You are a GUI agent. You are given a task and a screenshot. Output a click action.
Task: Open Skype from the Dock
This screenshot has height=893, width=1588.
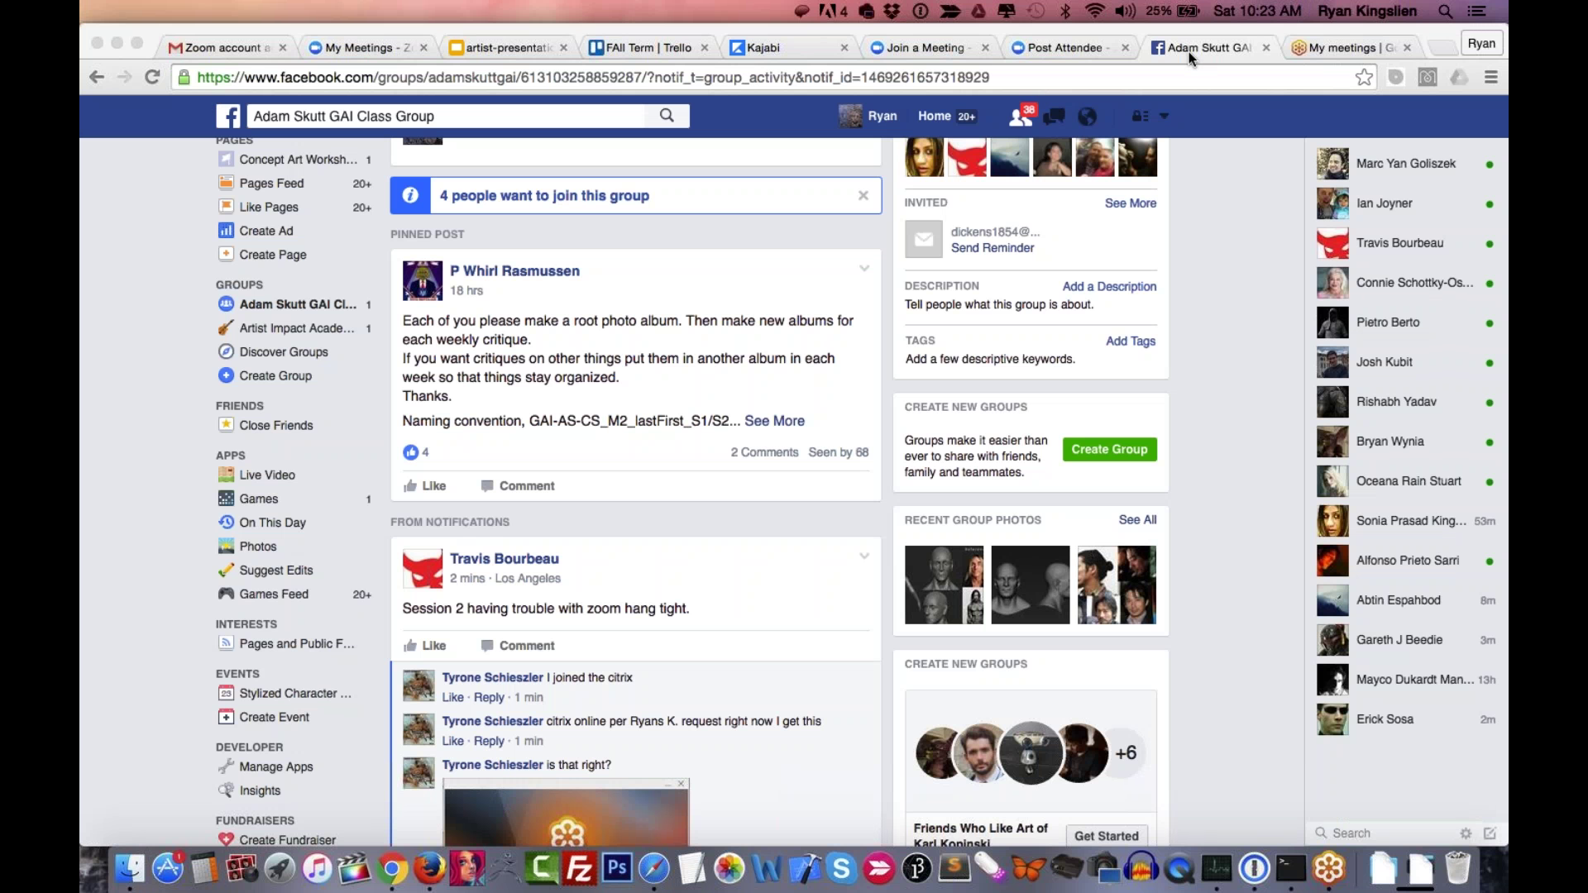841,868
